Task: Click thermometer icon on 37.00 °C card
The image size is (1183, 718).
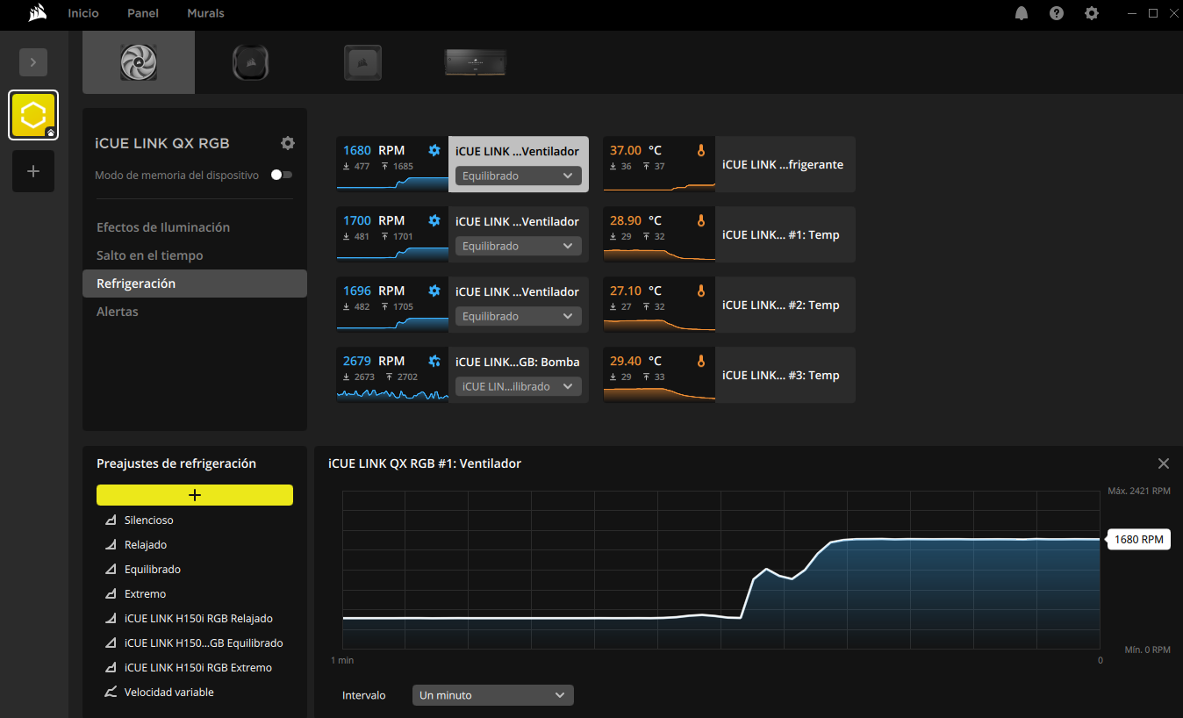Action: [x=700, y=150]
